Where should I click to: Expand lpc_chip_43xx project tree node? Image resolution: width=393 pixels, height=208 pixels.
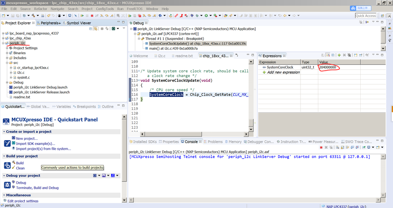tap(3, 38)
